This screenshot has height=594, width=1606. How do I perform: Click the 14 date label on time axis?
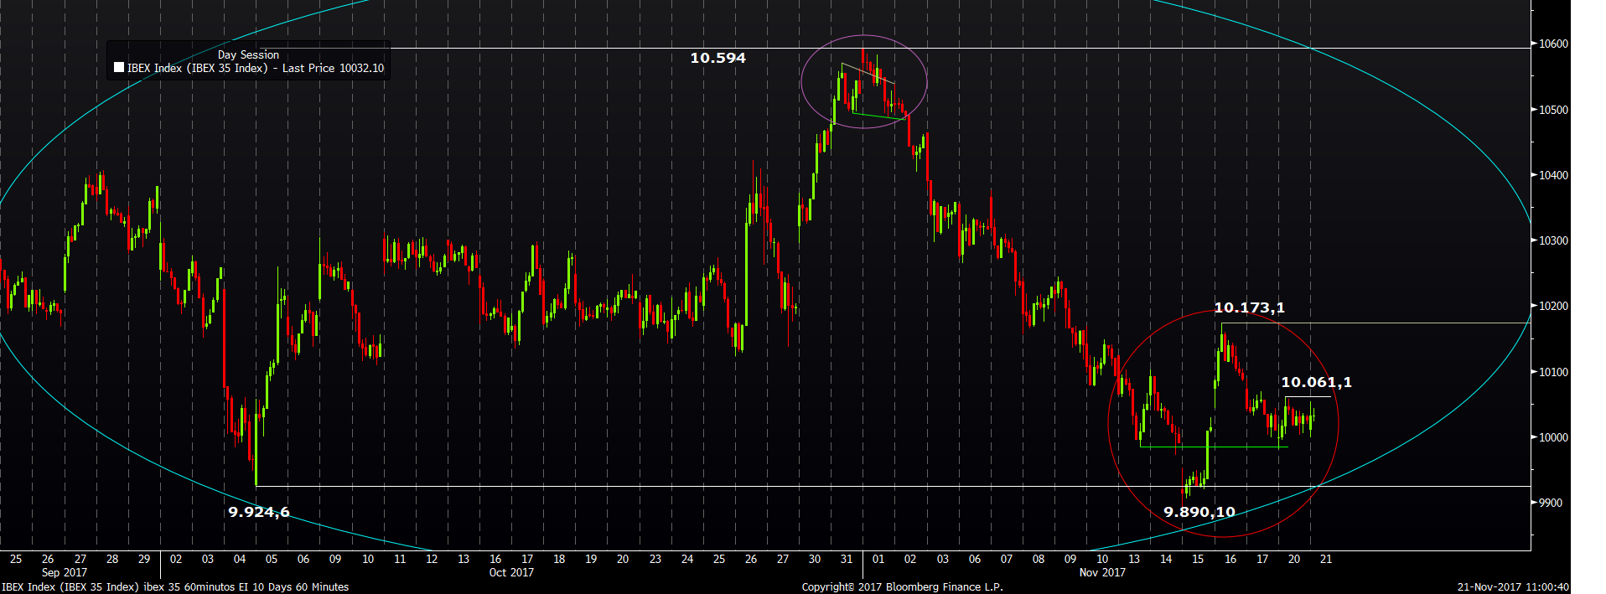tap(1166, 559)
